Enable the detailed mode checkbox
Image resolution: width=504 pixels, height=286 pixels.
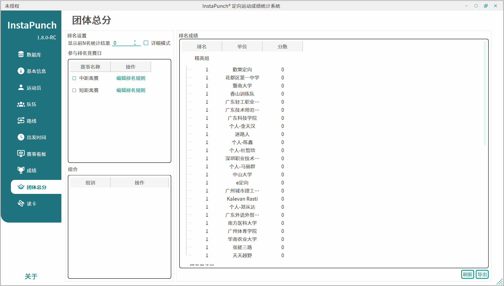click(x=146, y=43)
